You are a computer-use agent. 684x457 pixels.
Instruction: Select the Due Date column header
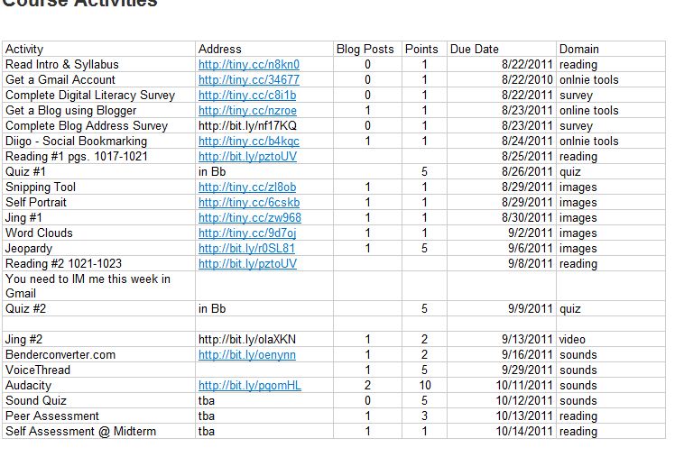click(501, 49)
